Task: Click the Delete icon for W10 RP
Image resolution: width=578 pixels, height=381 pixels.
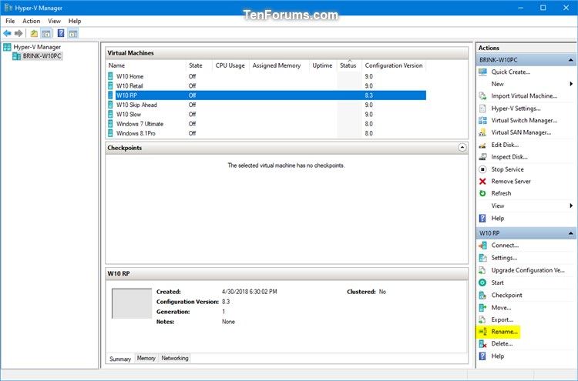Action: (x=482, y=344)
